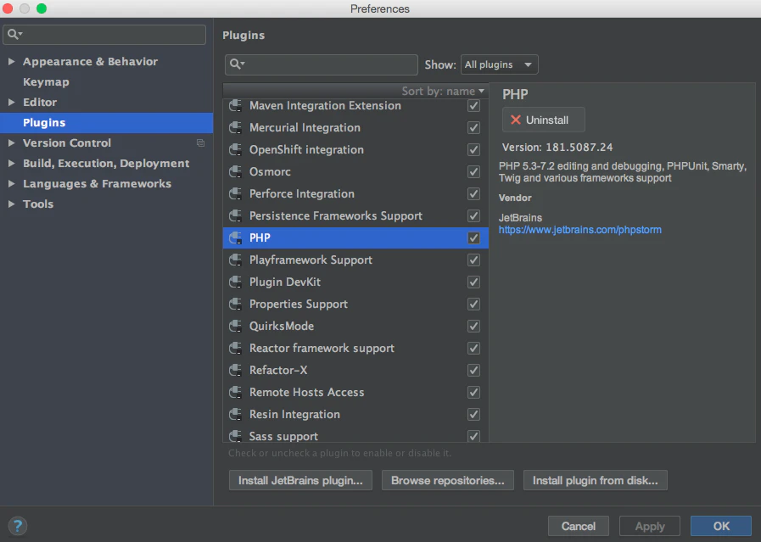Click the plugin icon beside OpenShift integration
Screen dimensions: 761x542
click(x=235, y=149)
